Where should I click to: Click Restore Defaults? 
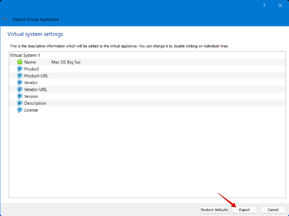tap(214, 210)
